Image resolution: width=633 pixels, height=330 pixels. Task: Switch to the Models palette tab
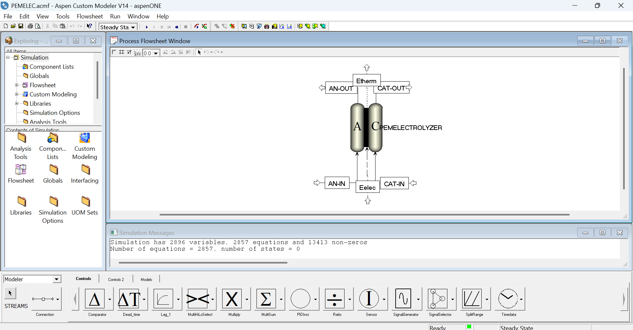pyautogui.click(x=146, y=279)
